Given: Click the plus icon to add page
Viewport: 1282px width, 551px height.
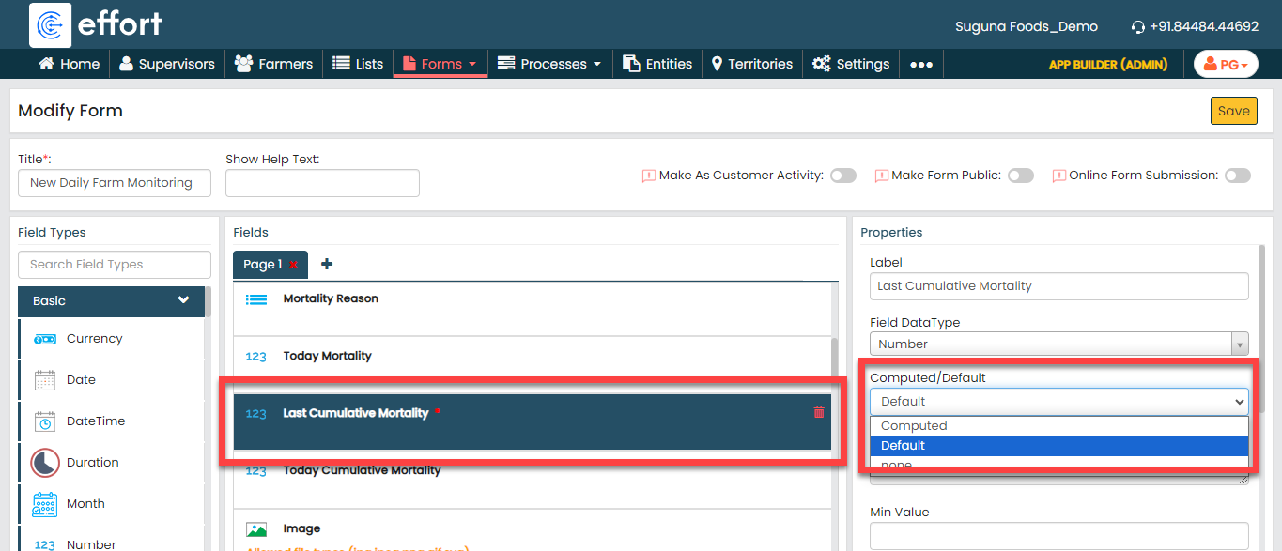Looking at the screenshot, I should [327, 264].
